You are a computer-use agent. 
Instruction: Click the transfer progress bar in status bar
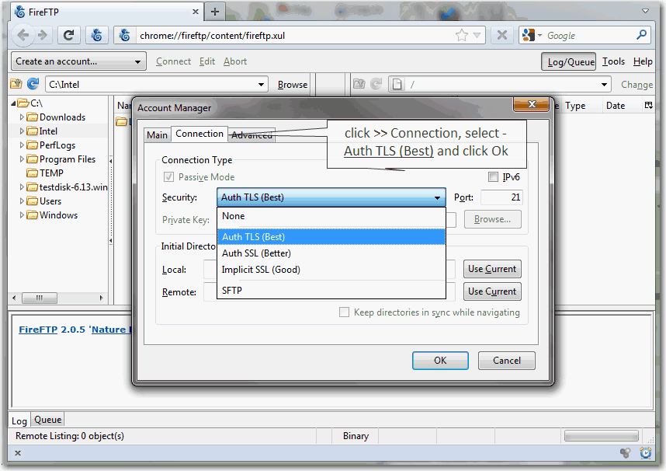(x=601, y=436)
